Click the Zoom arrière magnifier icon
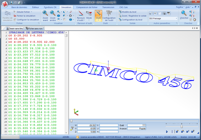Image resolution: width=201 pixels, height=140 pixels. point(53,13)
